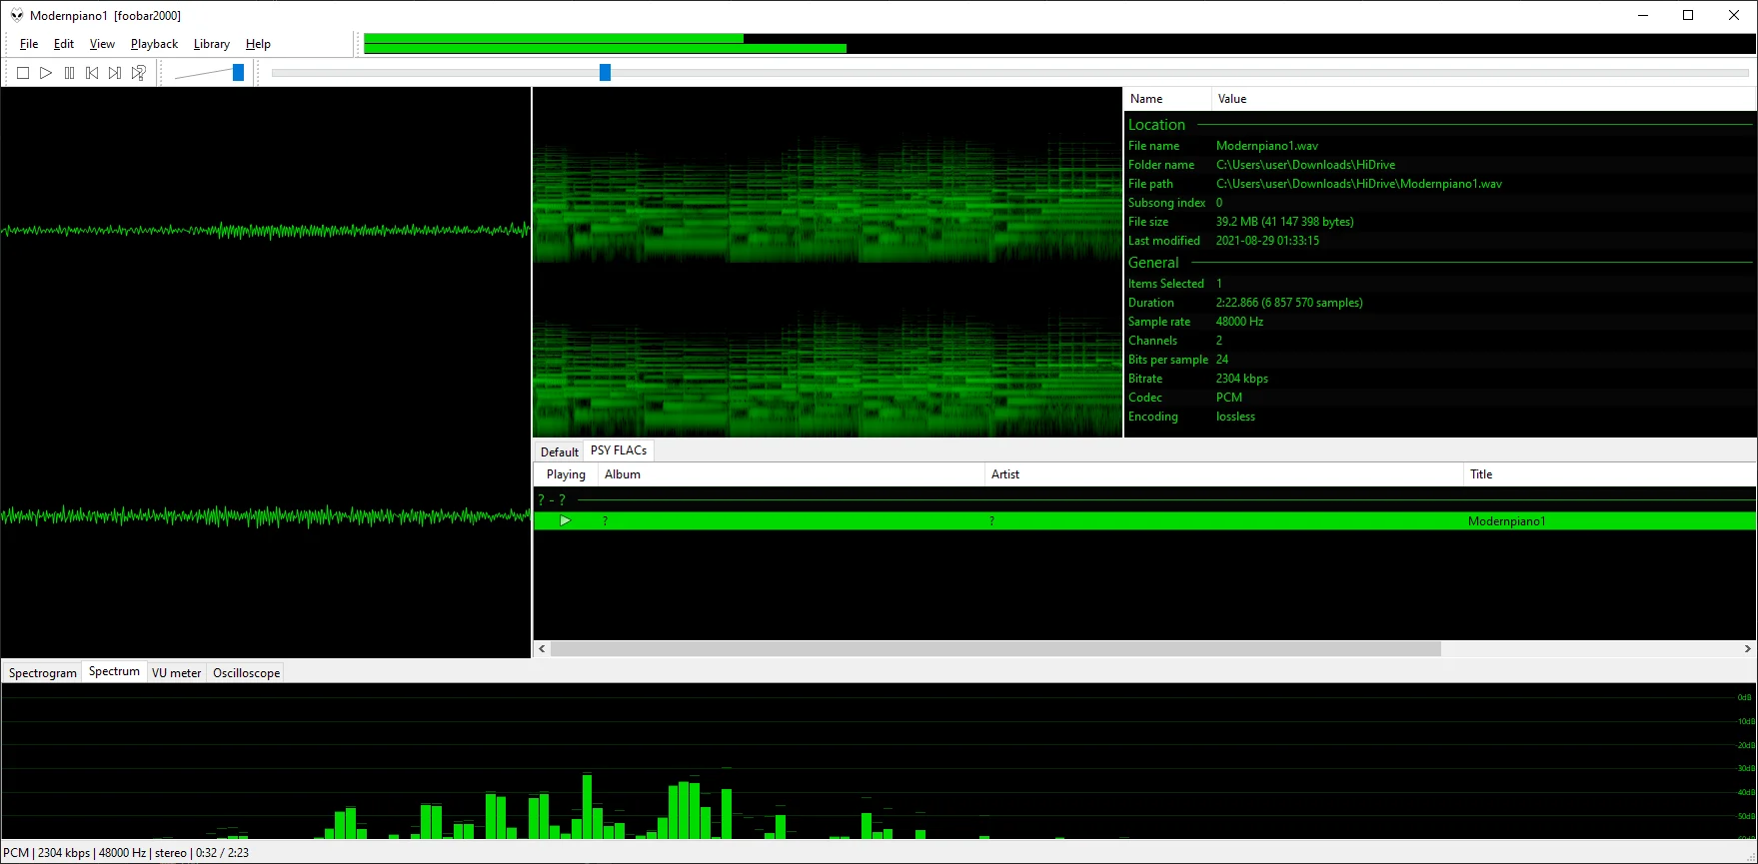Open the Playback menu
The image size is (1758, 864).
coord(154,44)
